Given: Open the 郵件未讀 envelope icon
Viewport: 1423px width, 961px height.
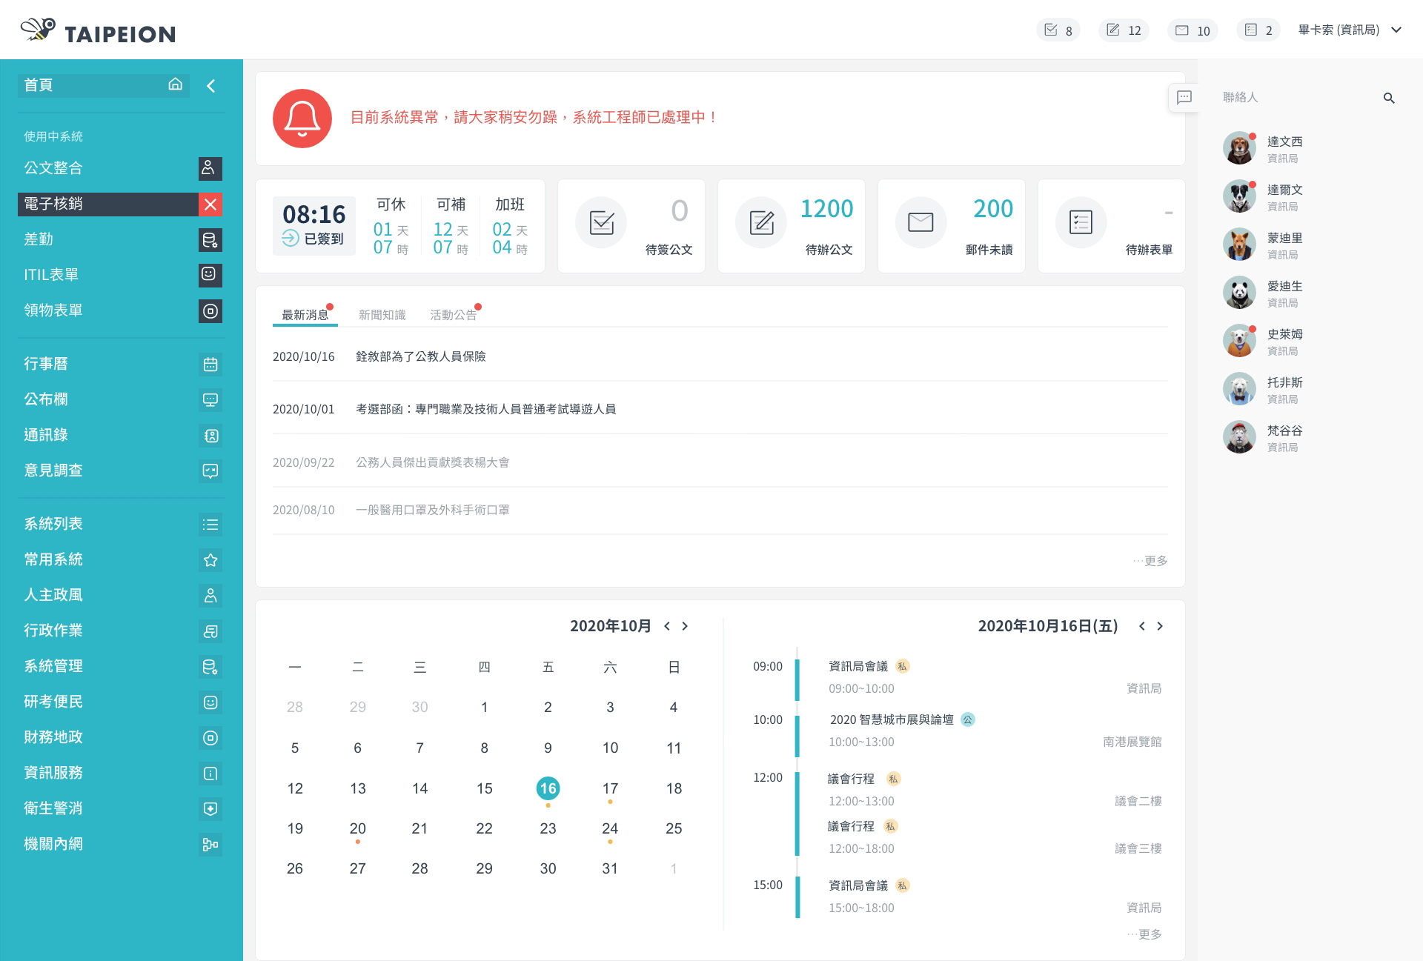Looking at the screenshot, I should pos(921,222).
